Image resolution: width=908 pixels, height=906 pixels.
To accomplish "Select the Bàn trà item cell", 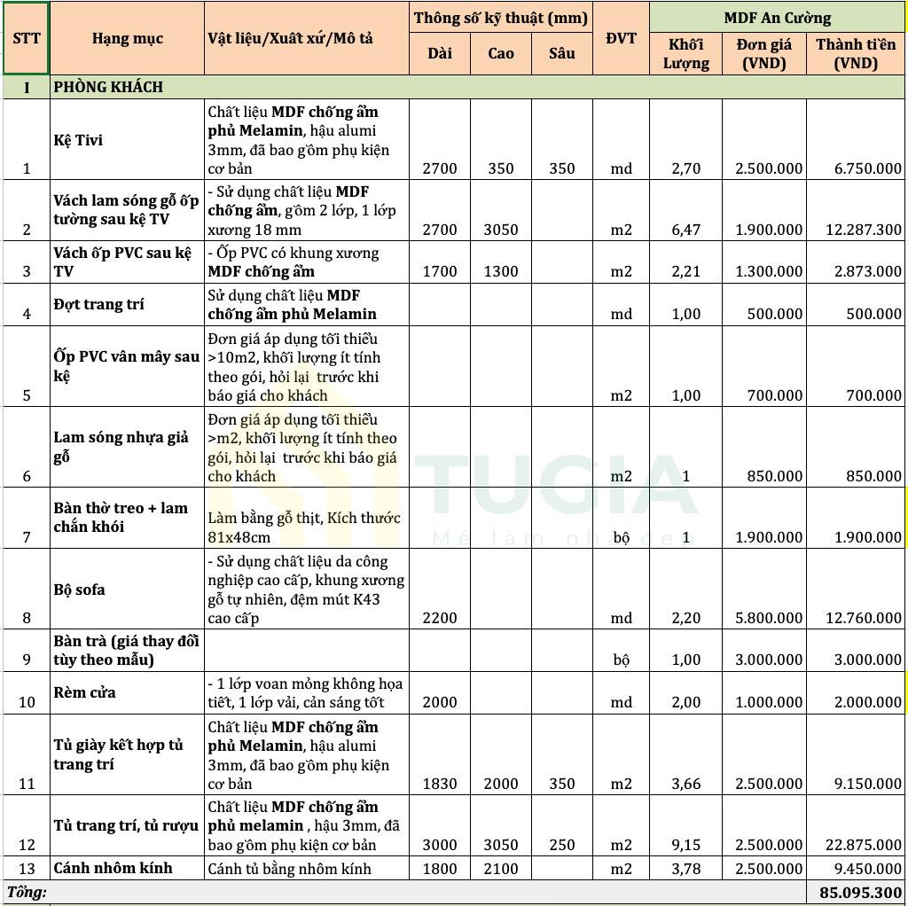I will (x=127, y=650).
